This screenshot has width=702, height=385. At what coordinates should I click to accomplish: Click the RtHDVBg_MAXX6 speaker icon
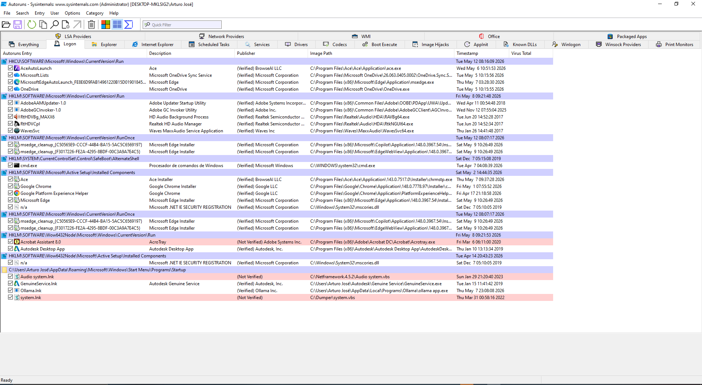(x=17, y=117)
